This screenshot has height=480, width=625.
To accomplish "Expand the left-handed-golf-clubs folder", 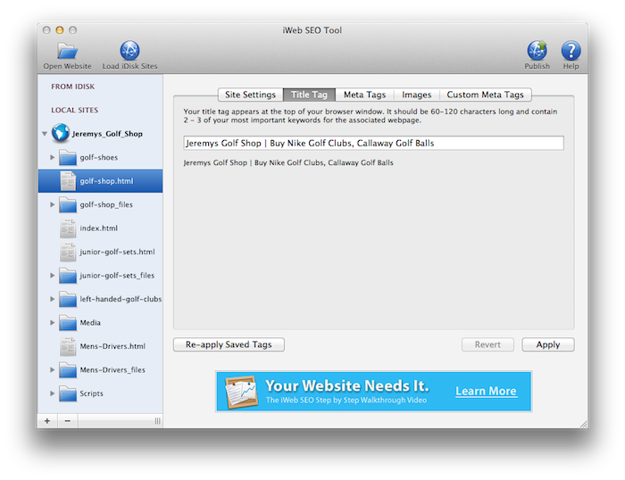I will [x=52, y=299].
